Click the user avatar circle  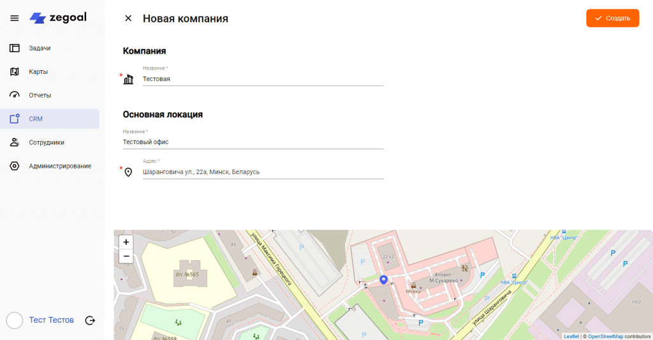pyautogui.click(x=15, y=320)
